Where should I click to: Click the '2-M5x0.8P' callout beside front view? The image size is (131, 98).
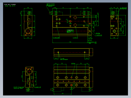tap(99, 35)
